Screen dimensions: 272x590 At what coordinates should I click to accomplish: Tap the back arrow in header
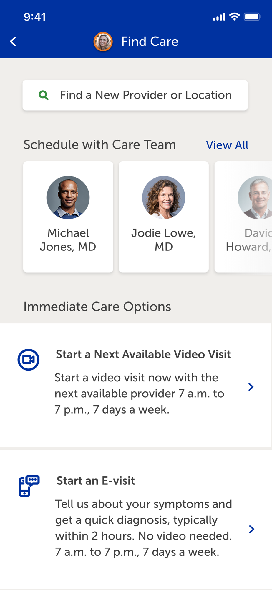(x=13, y=42)
